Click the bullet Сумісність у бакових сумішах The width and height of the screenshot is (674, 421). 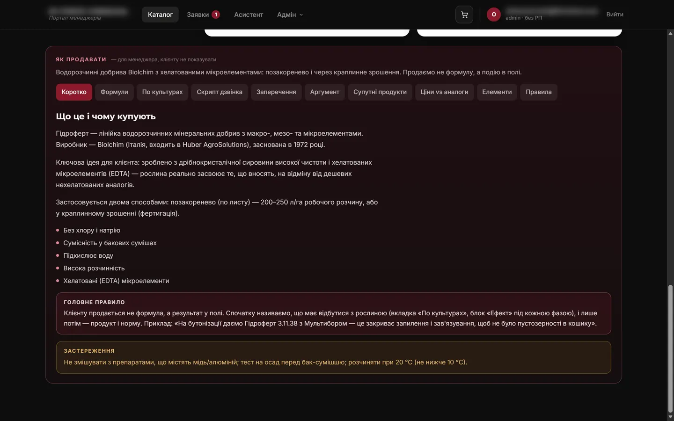tap(110, 243)
